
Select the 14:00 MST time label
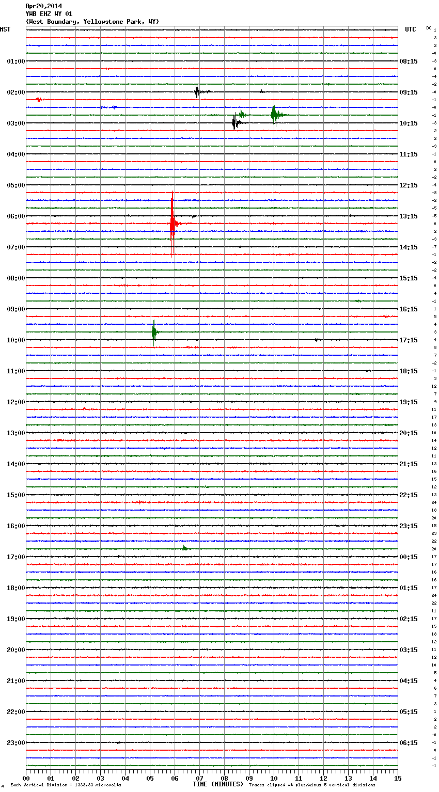16,464
